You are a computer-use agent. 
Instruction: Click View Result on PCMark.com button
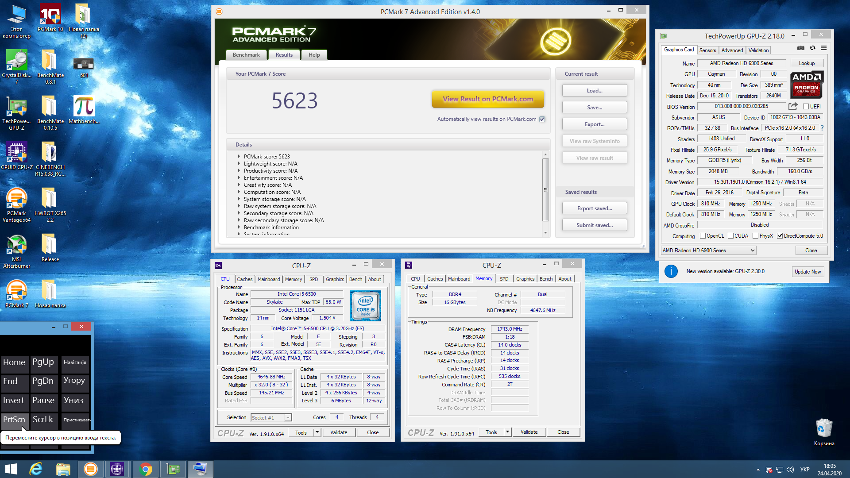[488, 99]
